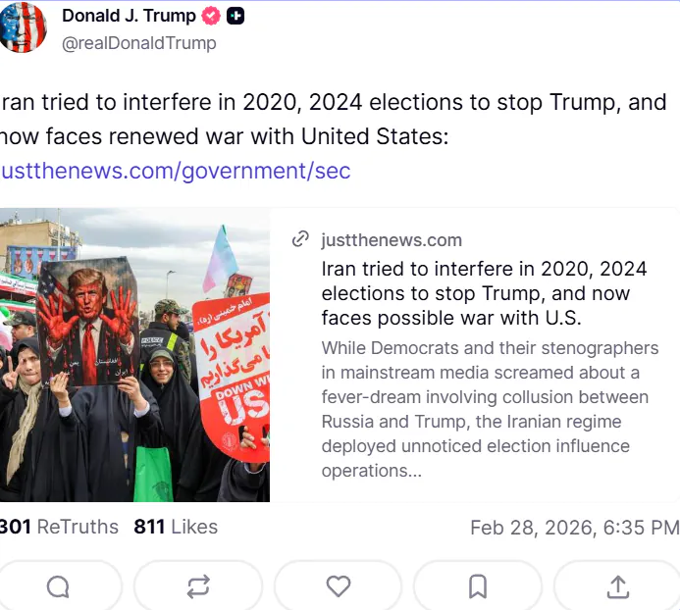Open the share upload icon
The width and height of the screenshot is (680, 610).
pos(617,587)
